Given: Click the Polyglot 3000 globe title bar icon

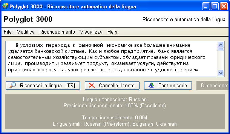Looking at the screenshot, I should point(5,6).
